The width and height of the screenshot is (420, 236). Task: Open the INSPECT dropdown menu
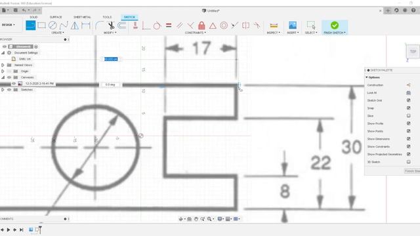pos(273,33)
